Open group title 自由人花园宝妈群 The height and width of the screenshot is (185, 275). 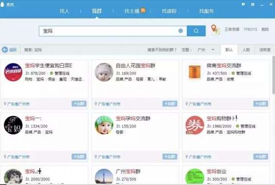136,66
